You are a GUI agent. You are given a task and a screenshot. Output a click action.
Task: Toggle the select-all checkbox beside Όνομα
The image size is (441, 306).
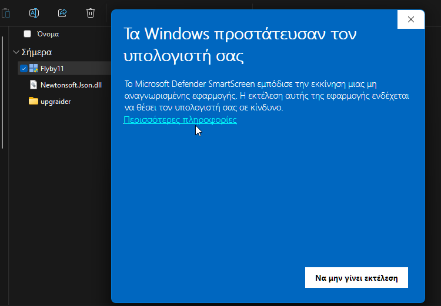27,34
